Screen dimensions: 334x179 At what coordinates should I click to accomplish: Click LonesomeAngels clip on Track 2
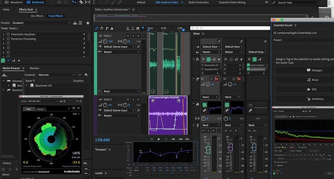168,115
